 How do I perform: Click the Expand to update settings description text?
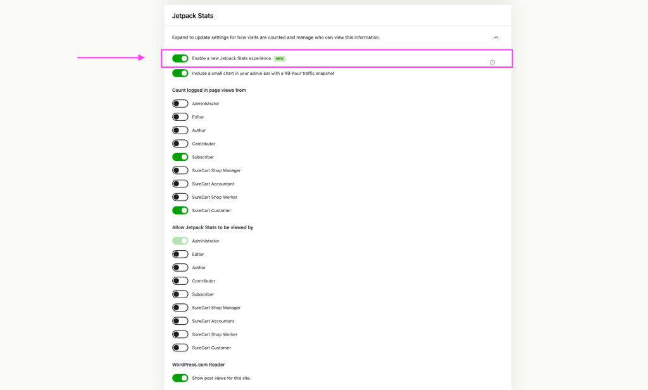click(x=276, y=37)
